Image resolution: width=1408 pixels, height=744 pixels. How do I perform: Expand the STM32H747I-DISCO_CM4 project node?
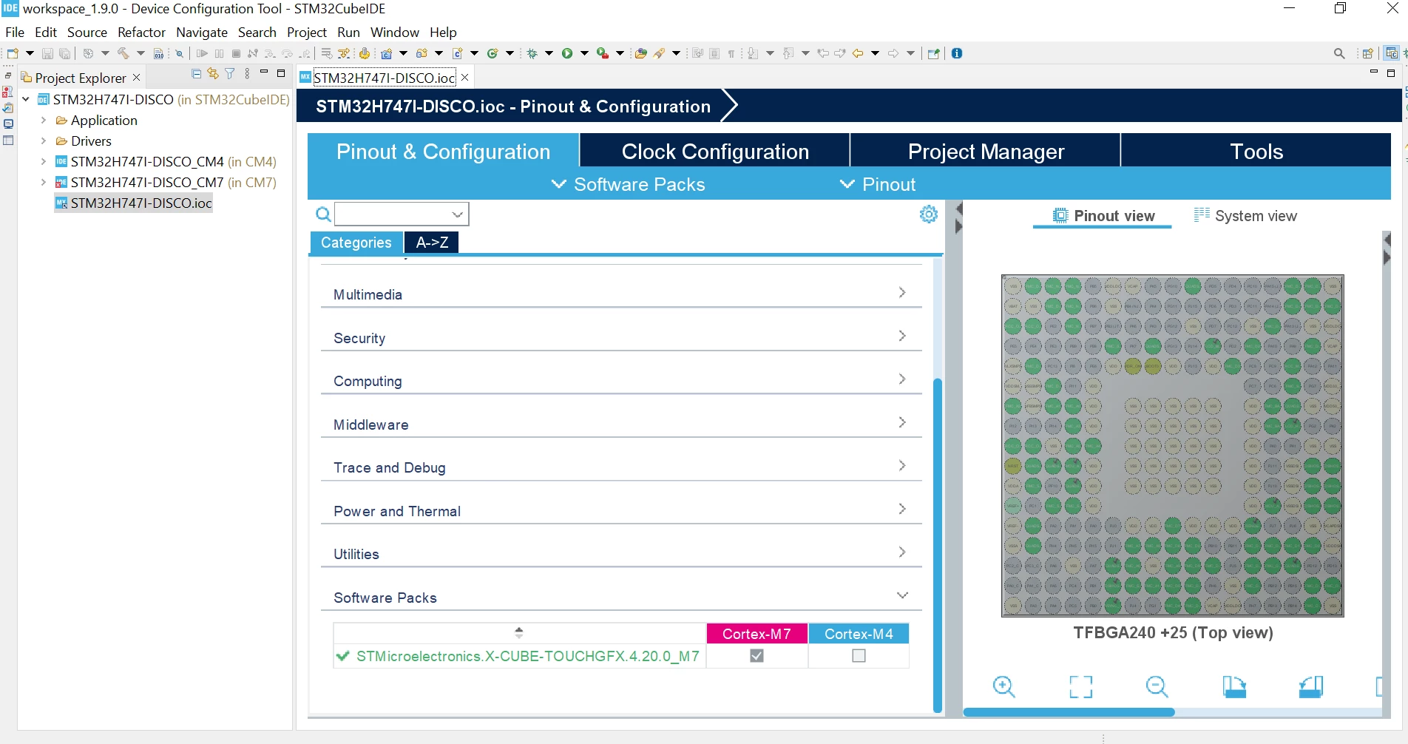tap(44, 161)
